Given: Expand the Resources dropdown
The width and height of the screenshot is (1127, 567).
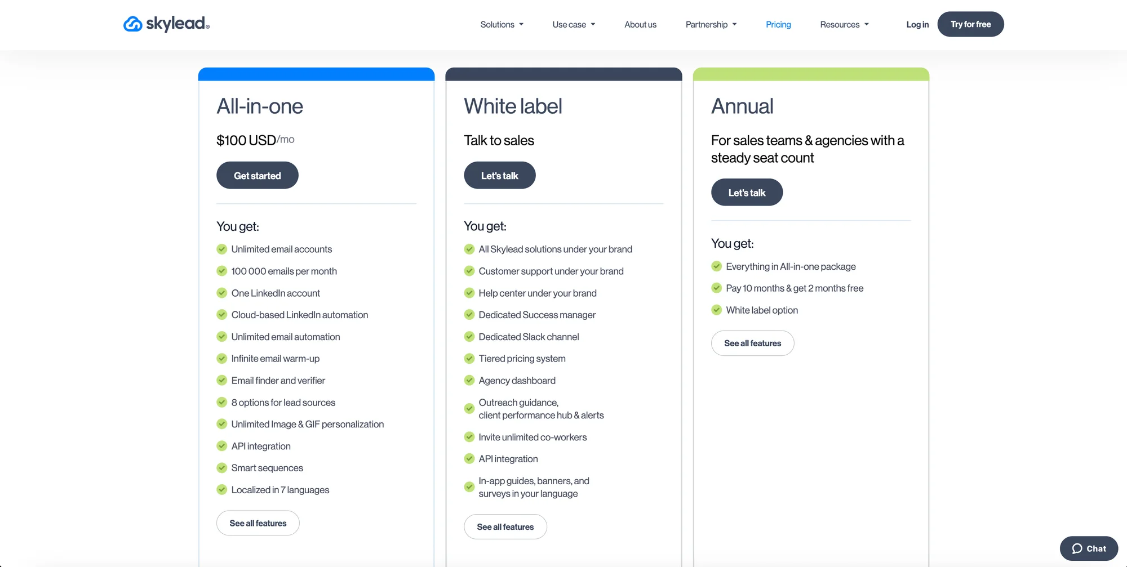Looking at the screenshot, I should coord(844,24).
